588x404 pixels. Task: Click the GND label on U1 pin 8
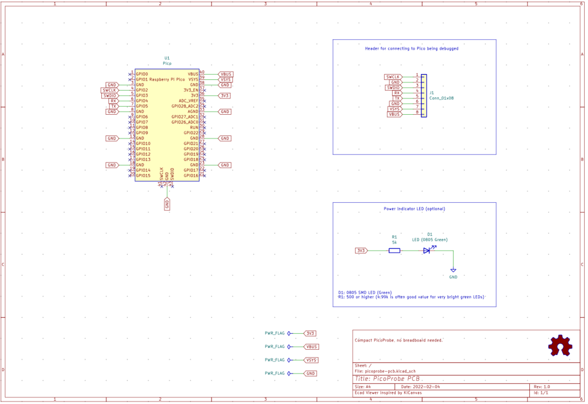point(112,111)
